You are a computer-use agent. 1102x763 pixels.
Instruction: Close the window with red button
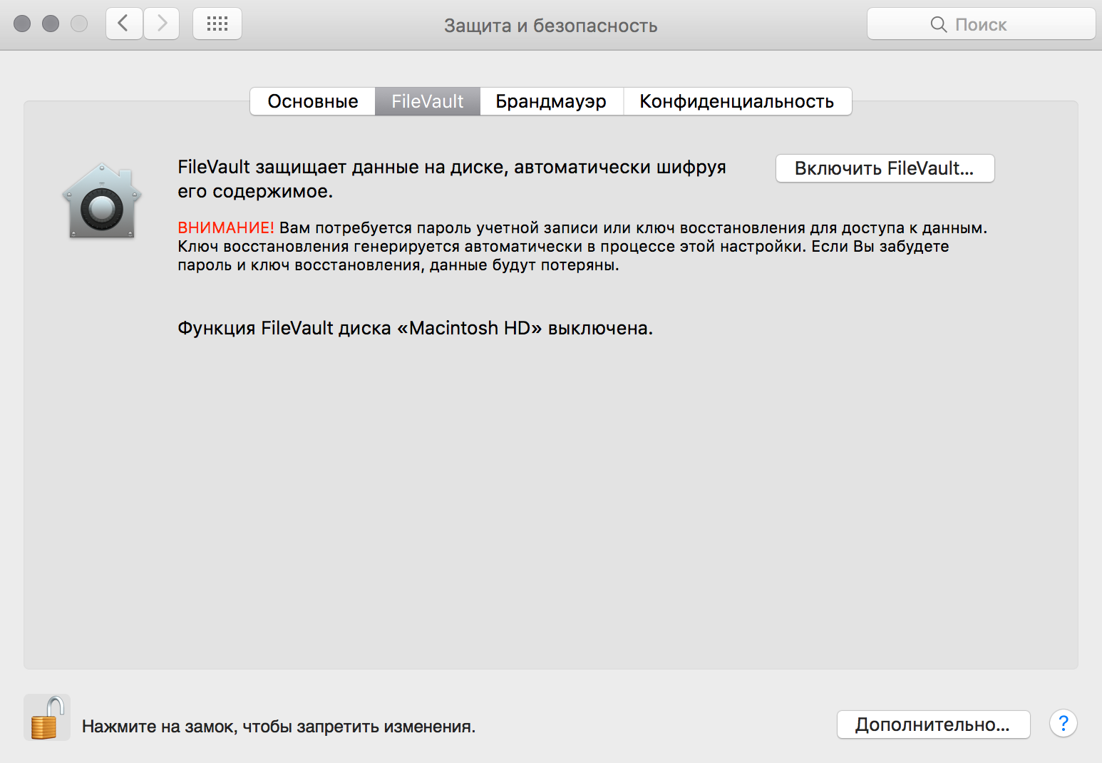pos(22,24)
